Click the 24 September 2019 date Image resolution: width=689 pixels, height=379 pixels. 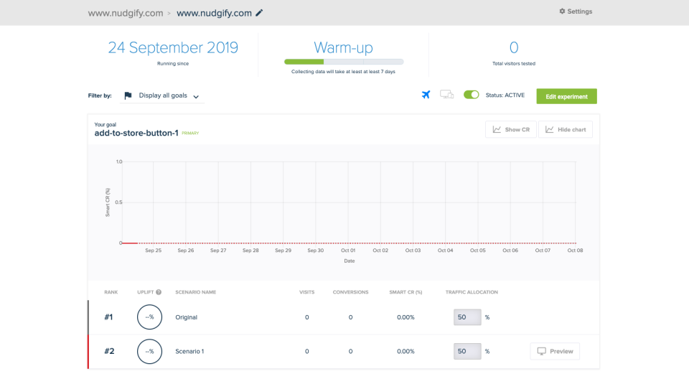173,47
